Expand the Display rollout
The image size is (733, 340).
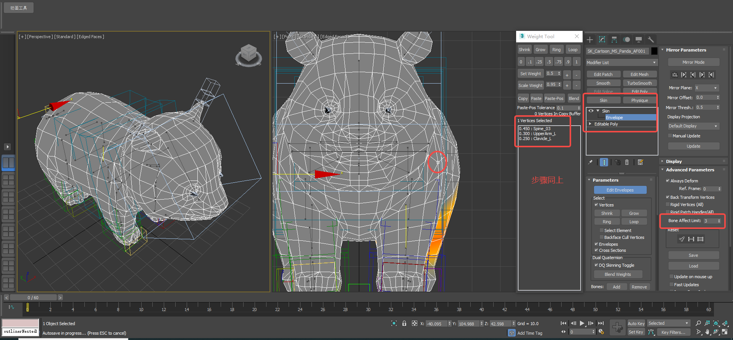[674, 161]
